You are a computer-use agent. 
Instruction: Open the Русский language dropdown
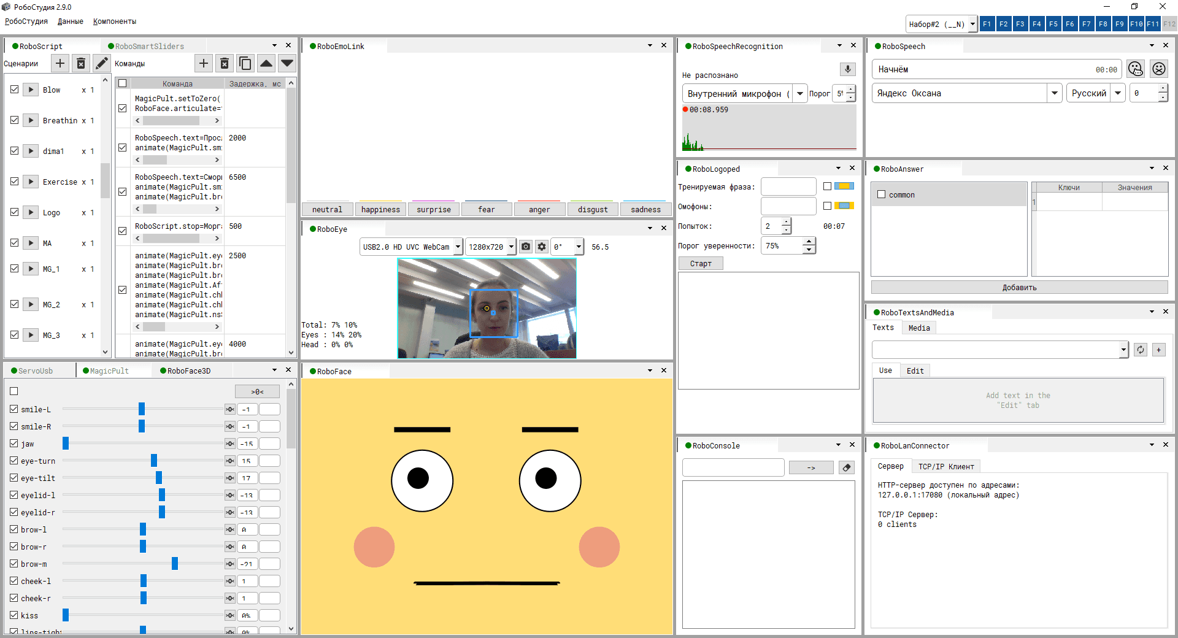pos(1118,93)
